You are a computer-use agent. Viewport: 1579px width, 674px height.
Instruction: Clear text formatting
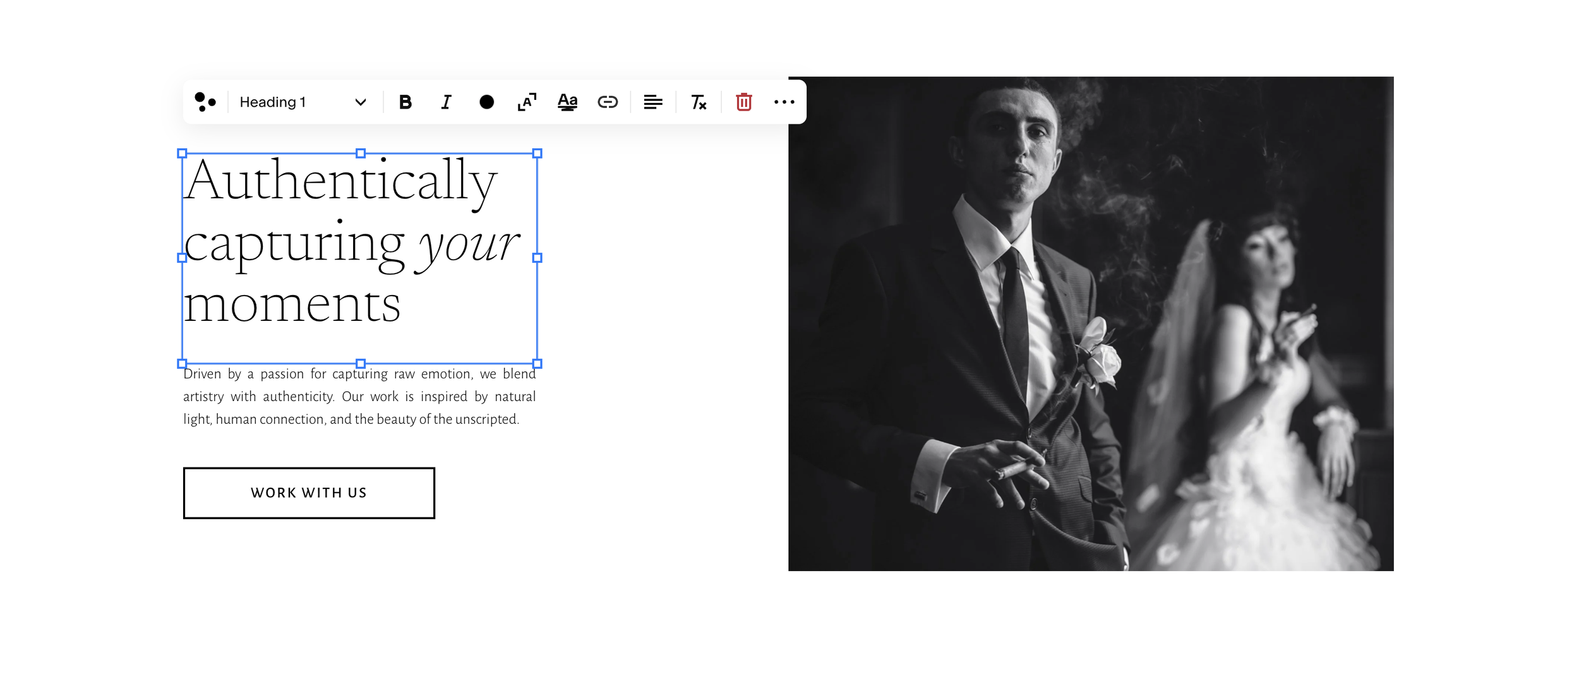coord(699,102)
